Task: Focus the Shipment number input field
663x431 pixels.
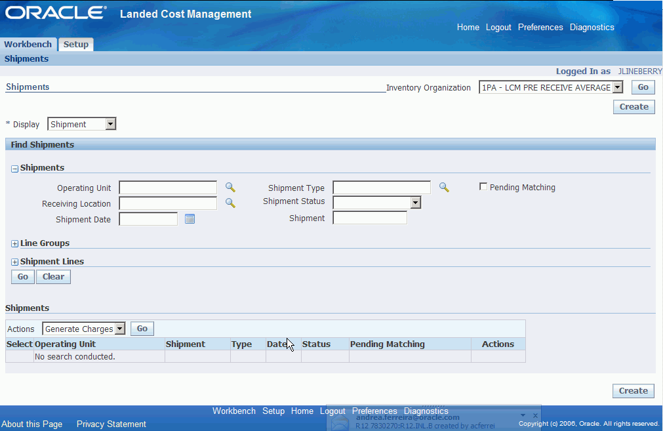Action: click(370, 218)
